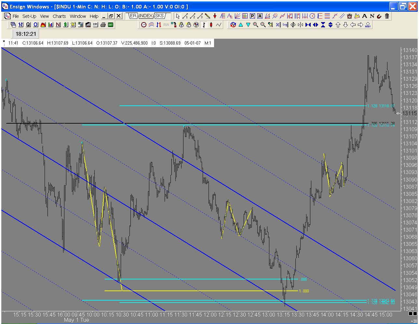Click the magnifier plus zoom in icon
The height and width of the screenshot is (324, 419).
tap(255, 25)
